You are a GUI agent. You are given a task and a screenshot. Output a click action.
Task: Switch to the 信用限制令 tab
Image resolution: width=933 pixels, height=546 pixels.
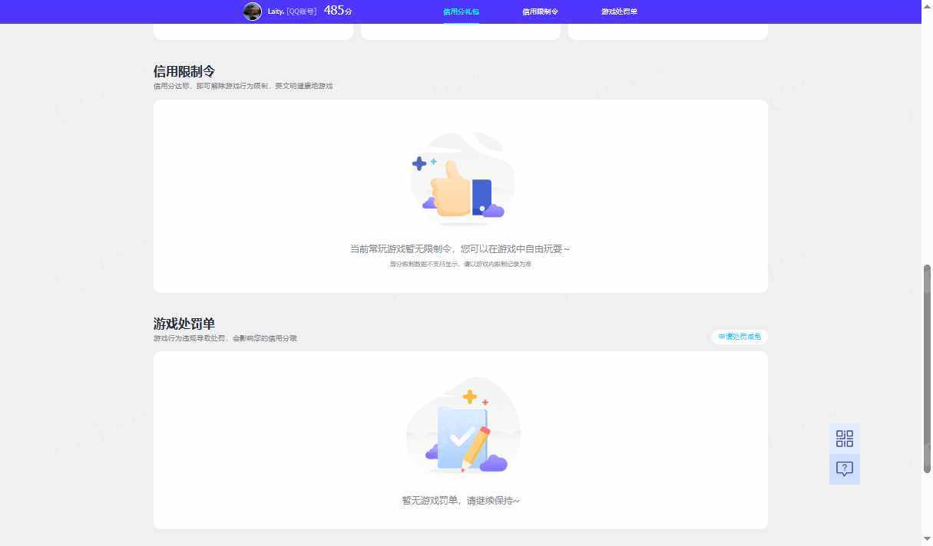tap(540, 12)
